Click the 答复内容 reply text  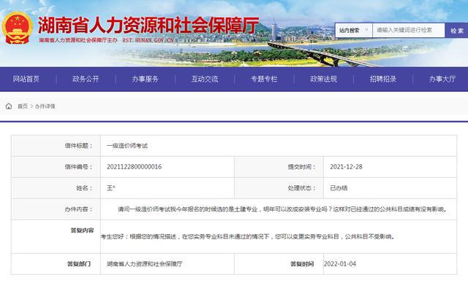tap(248, 237)
